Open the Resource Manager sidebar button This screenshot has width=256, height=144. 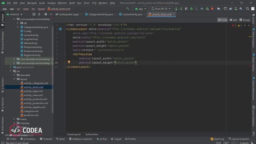point(2,42)
